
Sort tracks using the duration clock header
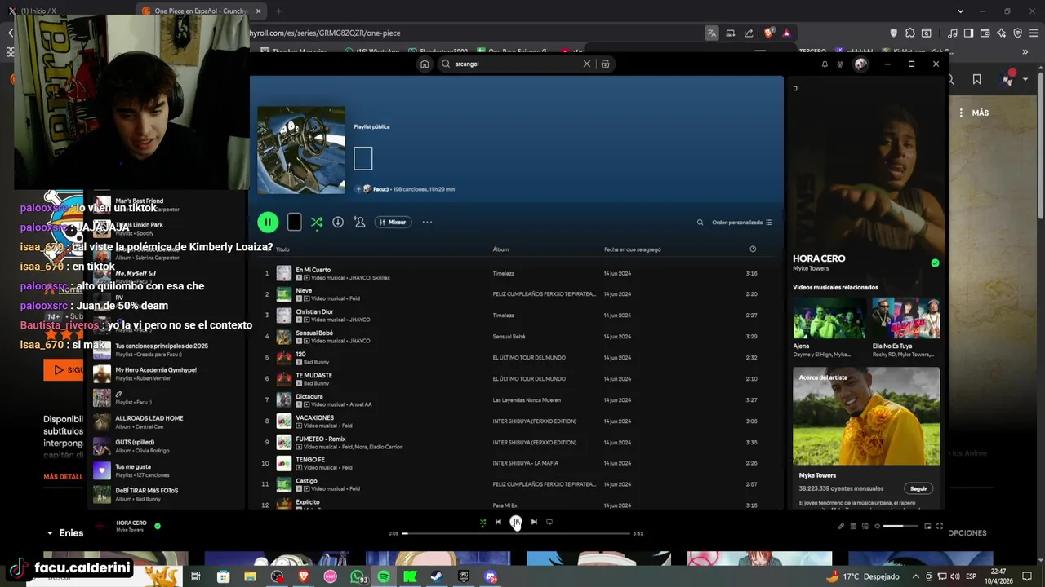753,249
